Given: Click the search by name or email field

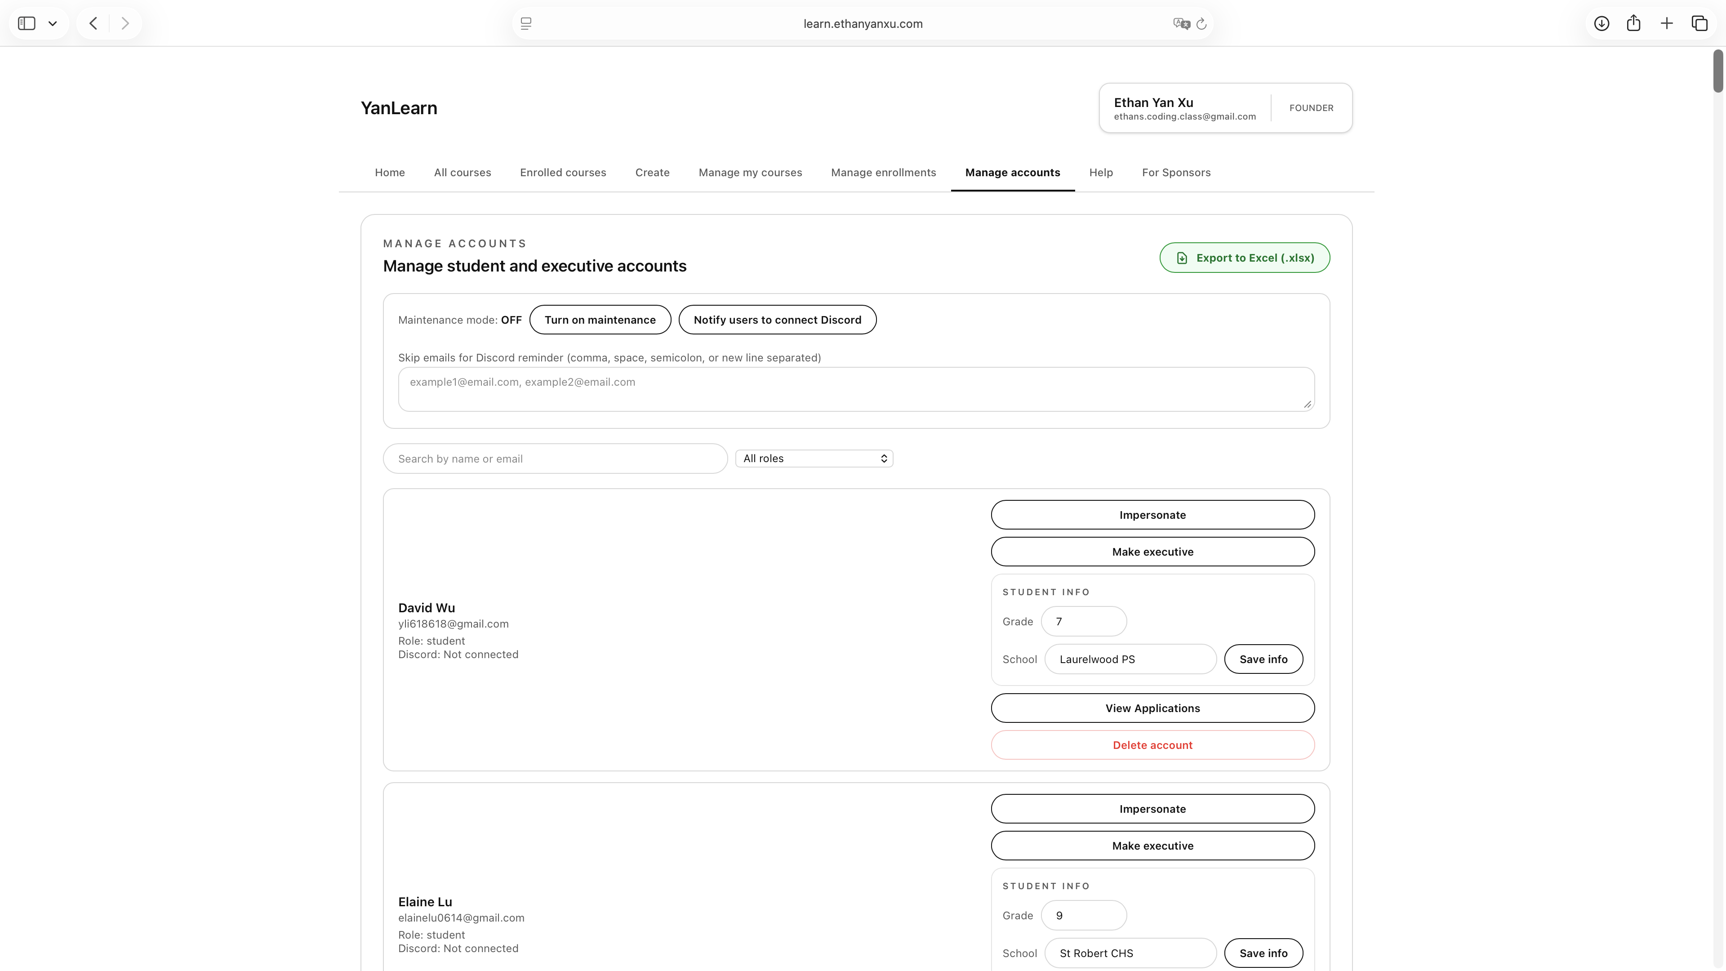Looking at the screenshot, I should coord(555,459).
